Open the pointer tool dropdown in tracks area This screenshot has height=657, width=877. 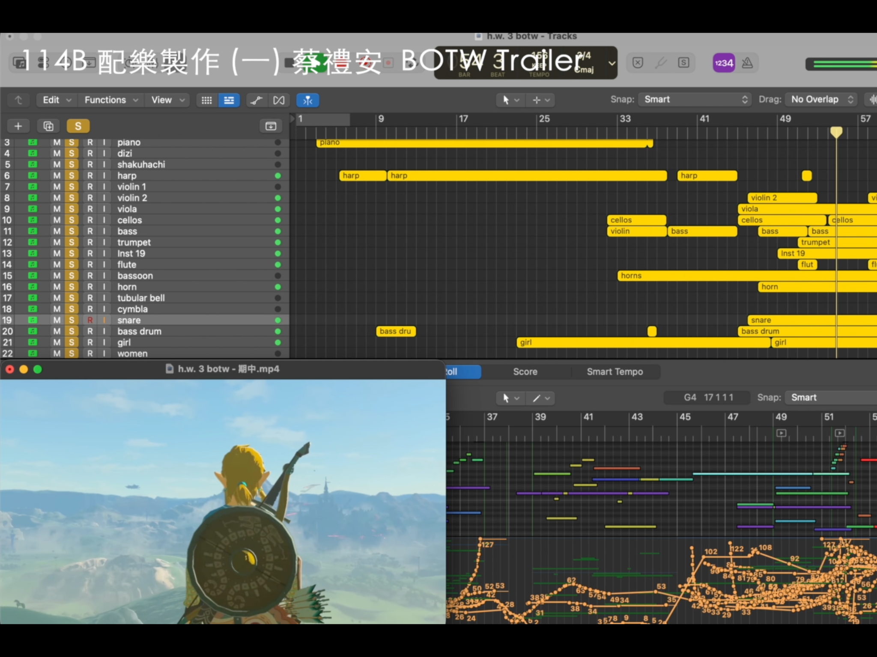pos(510,100)
